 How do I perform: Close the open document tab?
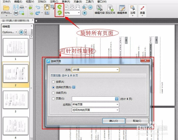33,20
